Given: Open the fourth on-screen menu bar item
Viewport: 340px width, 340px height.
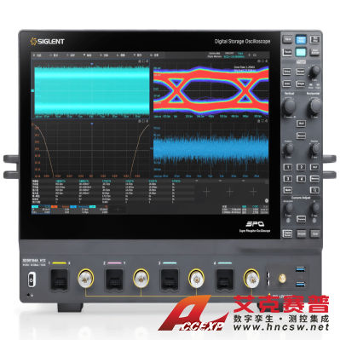Looking at the screenshot, I should [88, 55].
